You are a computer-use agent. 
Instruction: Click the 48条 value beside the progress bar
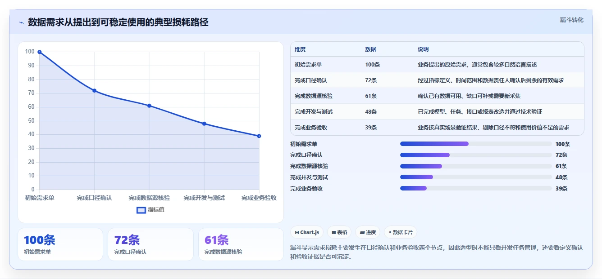coord(561,177)
